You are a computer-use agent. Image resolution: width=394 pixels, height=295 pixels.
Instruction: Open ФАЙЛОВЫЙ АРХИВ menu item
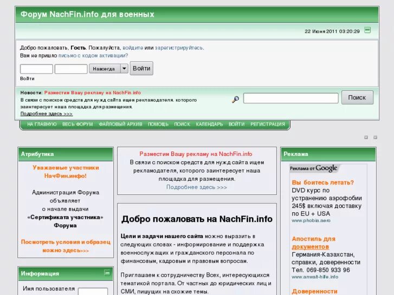pos(120,124)
